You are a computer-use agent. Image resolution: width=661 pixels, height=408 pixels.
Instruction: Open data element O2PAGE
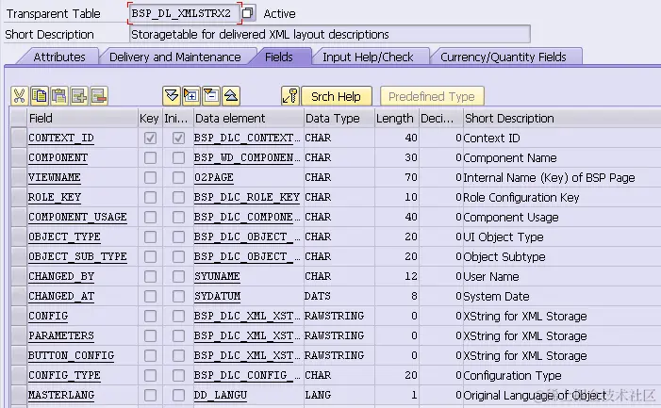[213, 178]
